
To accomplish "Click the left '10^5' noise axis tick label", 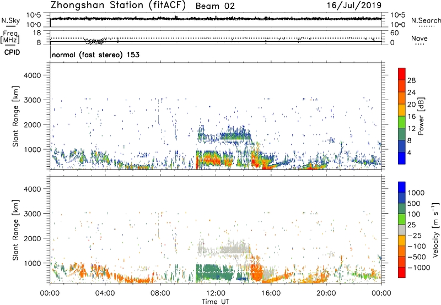I will (34, 15).
